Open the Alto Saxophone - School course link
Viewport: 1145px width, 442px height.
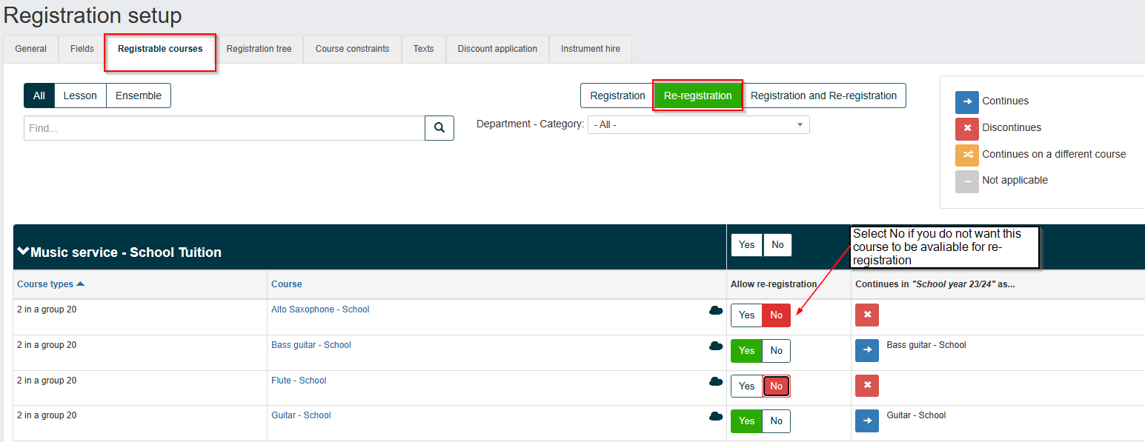coord(320,309)
